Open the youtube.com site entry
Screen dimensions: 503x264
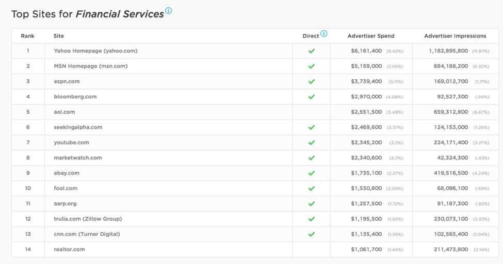click(x=71, y=143)
